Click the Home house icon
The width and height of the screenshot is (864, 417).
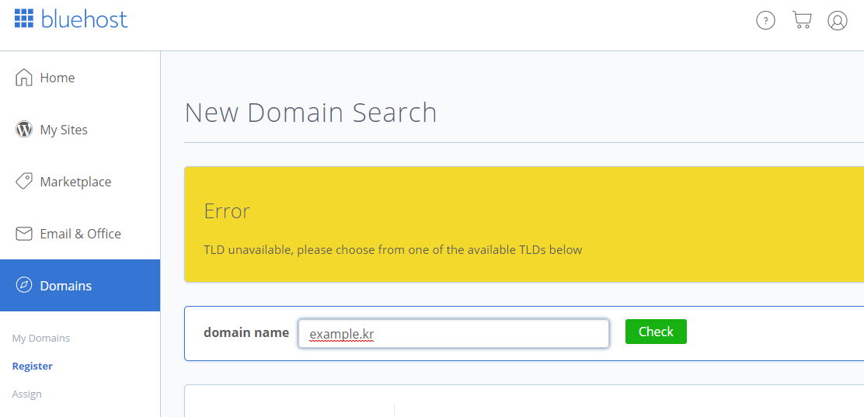(23, 78)
